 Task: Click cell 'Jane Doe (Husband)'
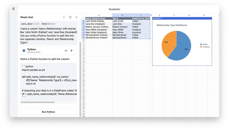(99, 24)
